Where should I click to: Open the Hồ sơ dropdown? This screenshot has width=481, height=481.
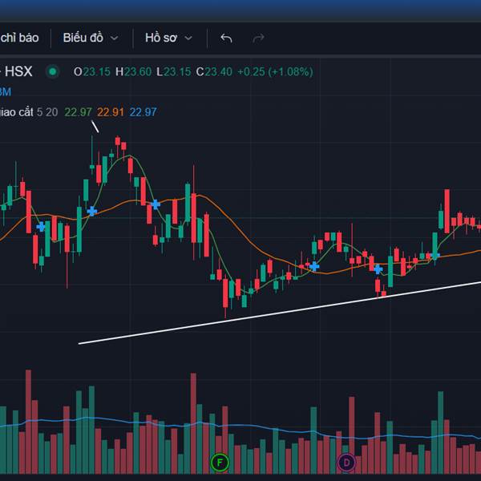click(x=168, y=38)
